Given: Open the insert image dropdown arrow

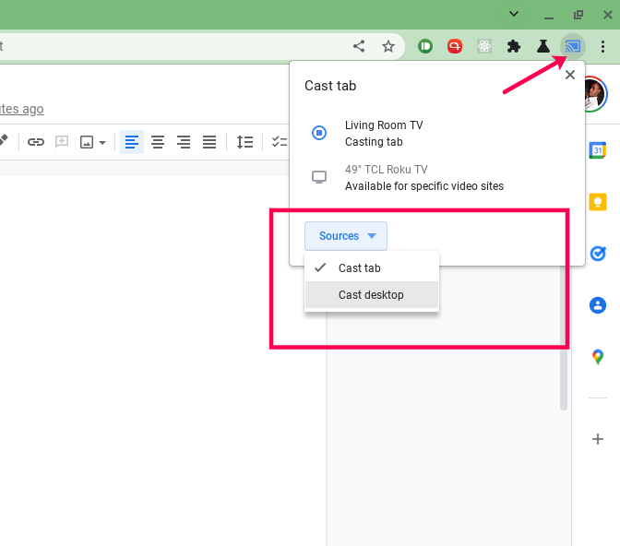Looking at the screenshot, I should (x=102, y=142).
